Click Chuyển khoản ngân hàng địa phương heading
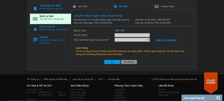This screenshot has width=224, height=101. pos(98,16)
